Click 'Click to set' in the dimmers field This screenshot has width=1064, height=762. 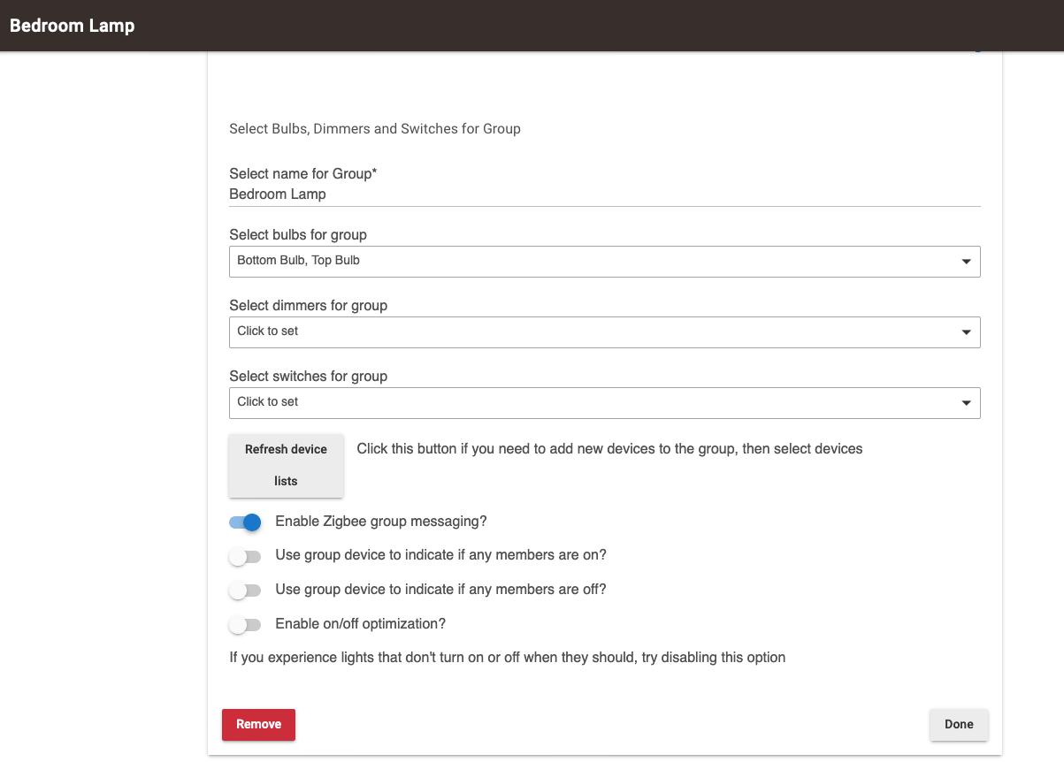pyautogui.click(x=265, y=331)
